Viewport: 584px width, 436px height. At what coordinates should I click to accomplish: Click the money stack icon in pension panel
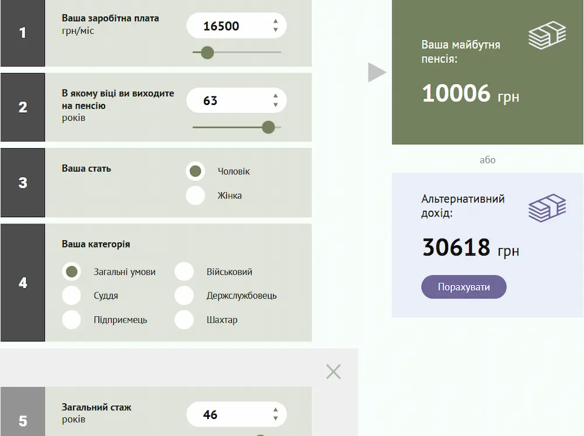(547, 35)
